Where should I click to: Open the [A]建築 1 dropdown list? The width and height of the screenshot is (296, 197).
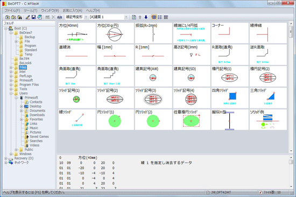pyautogui.click(x=126, y=17)
